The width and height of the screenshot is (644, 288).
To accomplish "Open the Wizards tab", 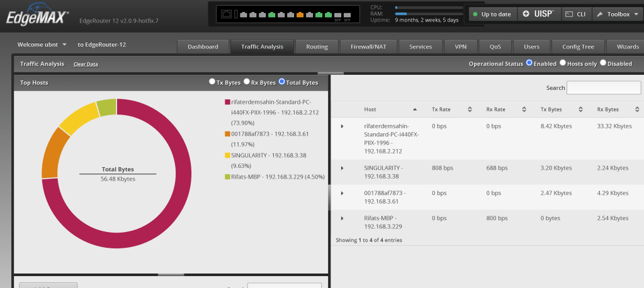I will point(627,47).
